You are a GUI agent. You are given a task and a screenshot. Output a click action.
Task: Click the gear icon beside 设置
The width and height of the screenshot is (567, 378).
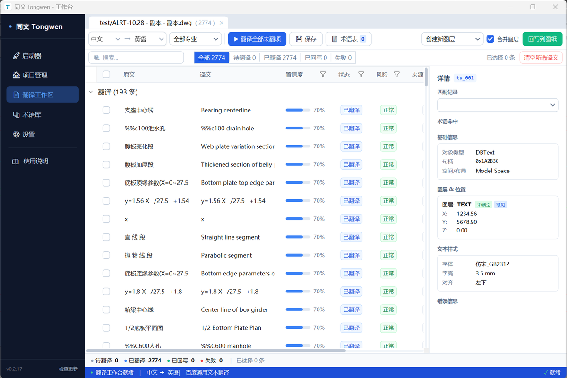click(x=16, y=135)
